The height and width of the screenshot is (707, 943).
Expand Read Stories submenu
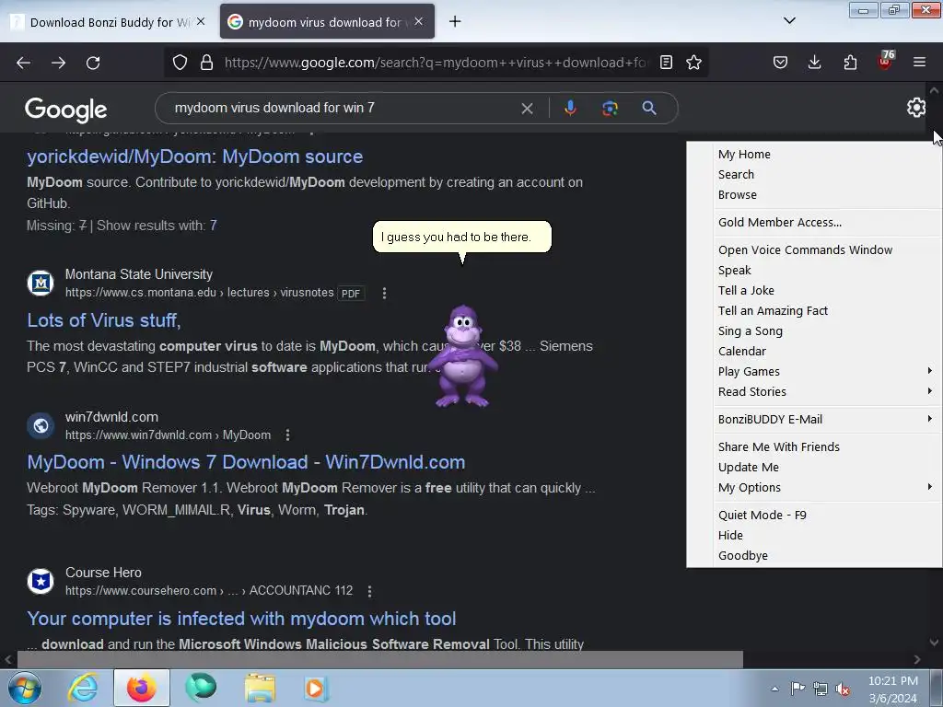[827, 392]
